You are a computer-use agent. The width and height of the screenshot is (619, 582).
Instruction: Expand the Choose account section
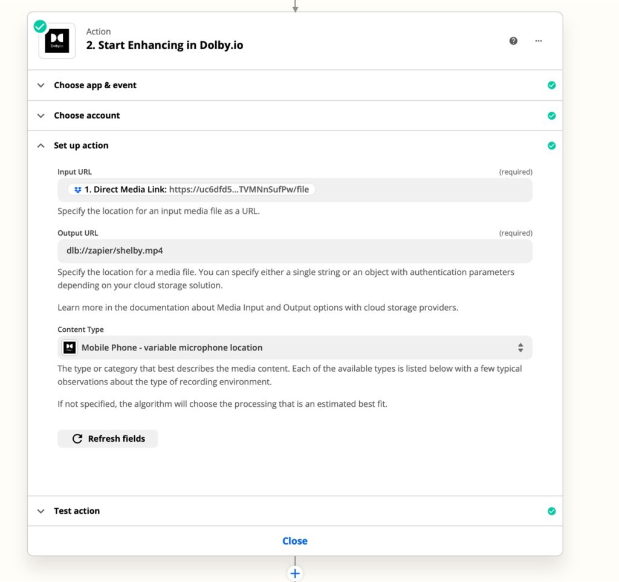pos(295,115)
